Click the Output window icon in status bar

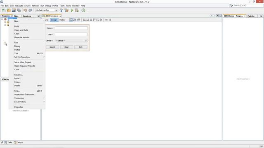point(15,143)
